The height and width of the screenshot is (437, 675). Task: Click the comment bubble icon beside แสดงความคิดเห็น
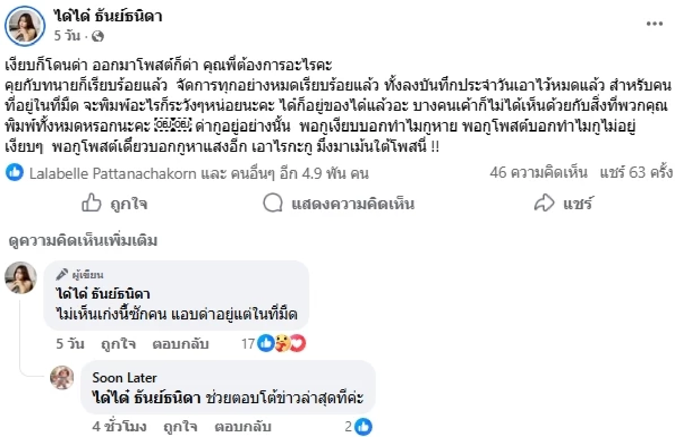[274, 204]
